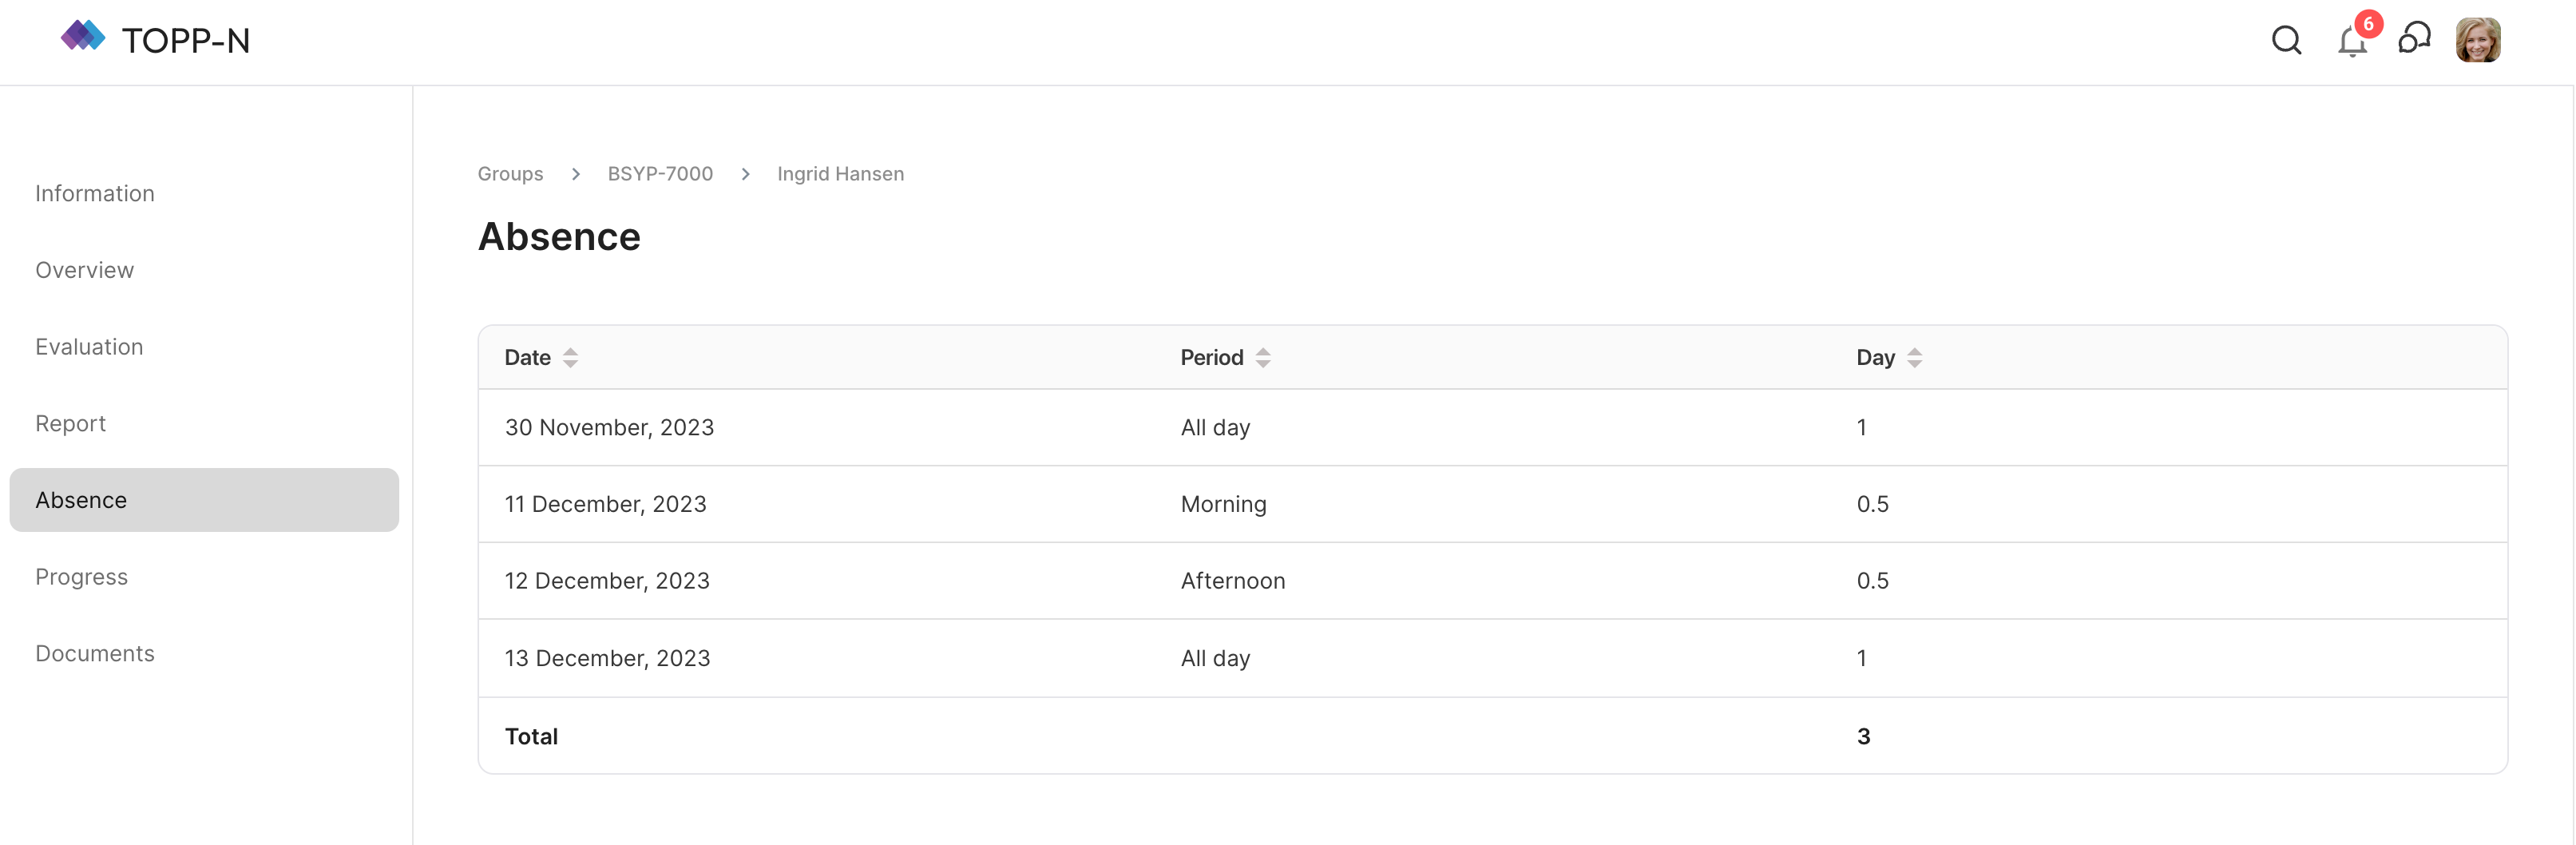The width and height of the screenshot is (2576, 845).
Task: Open the Report sidebar item
Action: tap(70, 424)
